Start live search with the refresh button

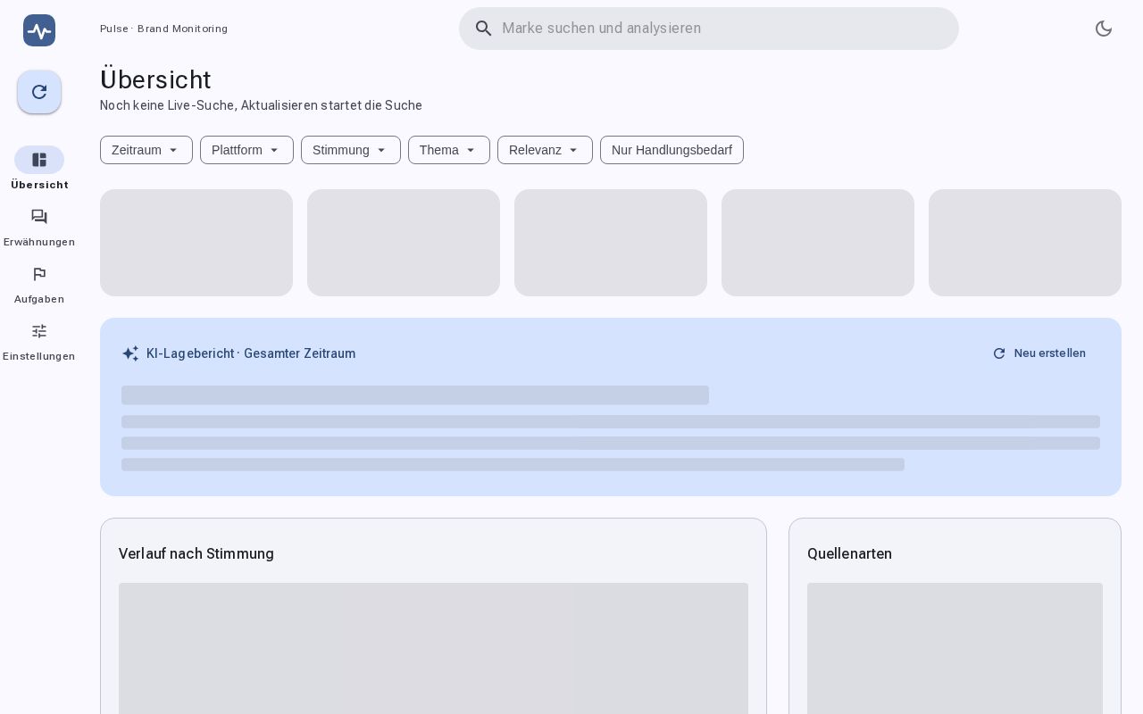click(x=39, y=92)
